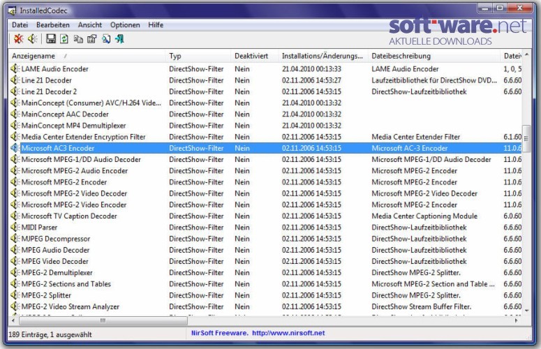This screenshot has width=541, height=349.
Task: Click the InstalledCodec title bar app icon
Action: [x=12, y=10]
